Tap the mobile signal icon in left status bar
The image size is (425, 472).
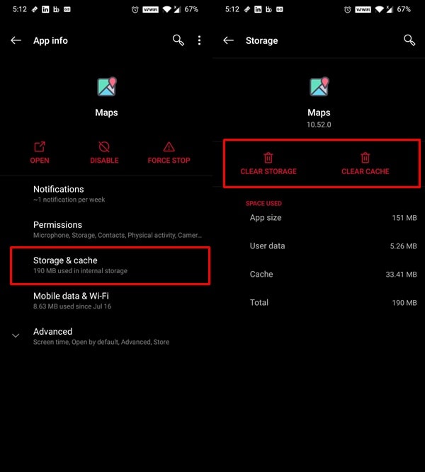click(x=177, y=10)
